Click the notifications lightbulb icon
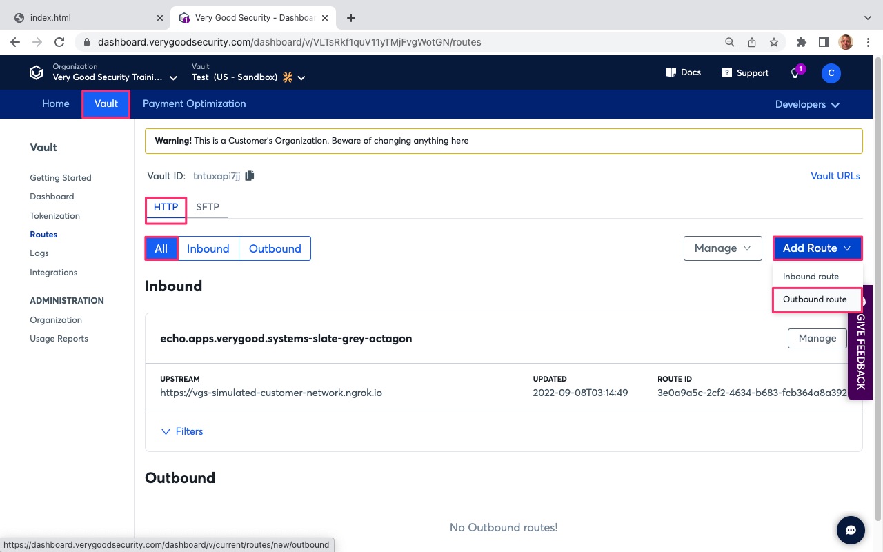This screenshot has height=552, width=883. [795, 73]
